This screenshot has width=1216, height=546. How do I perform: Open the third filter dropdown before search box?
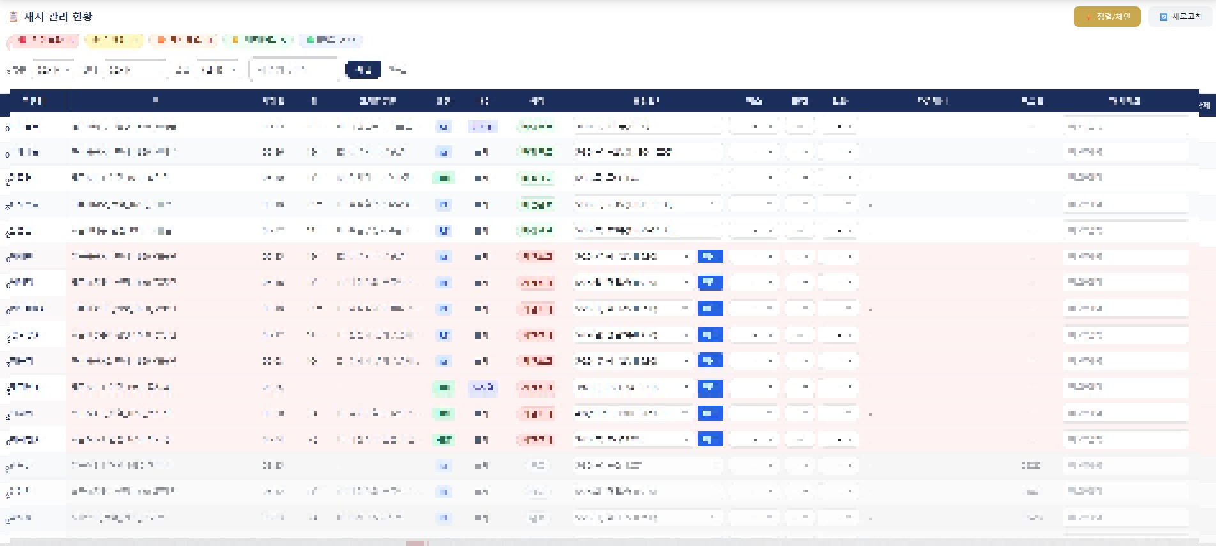click(217, 70)
